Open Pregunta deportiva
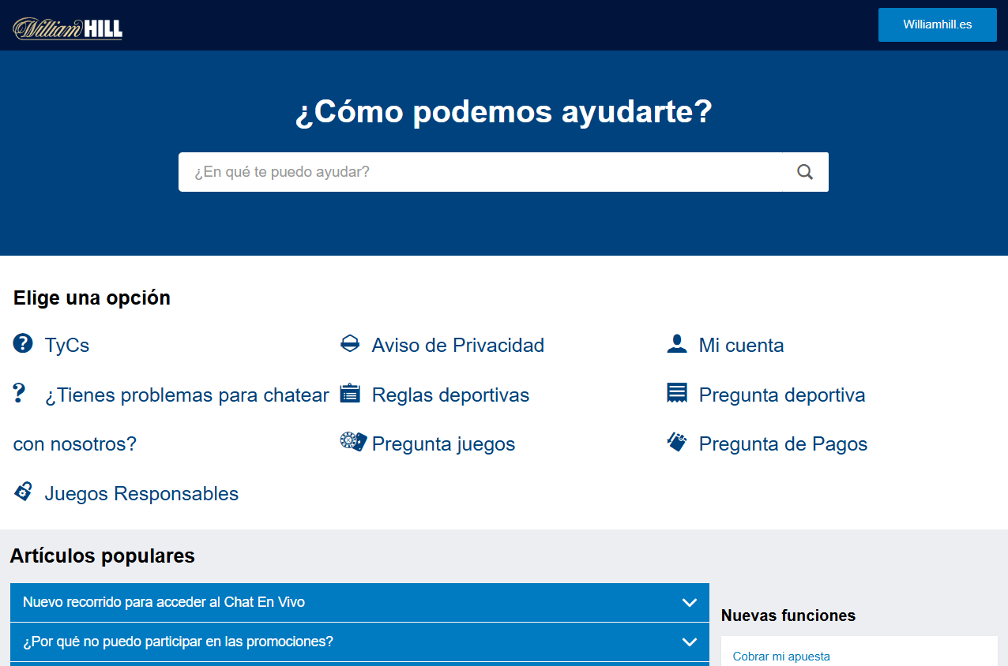This screenshot has width=1008, height=666. (782, 395)
